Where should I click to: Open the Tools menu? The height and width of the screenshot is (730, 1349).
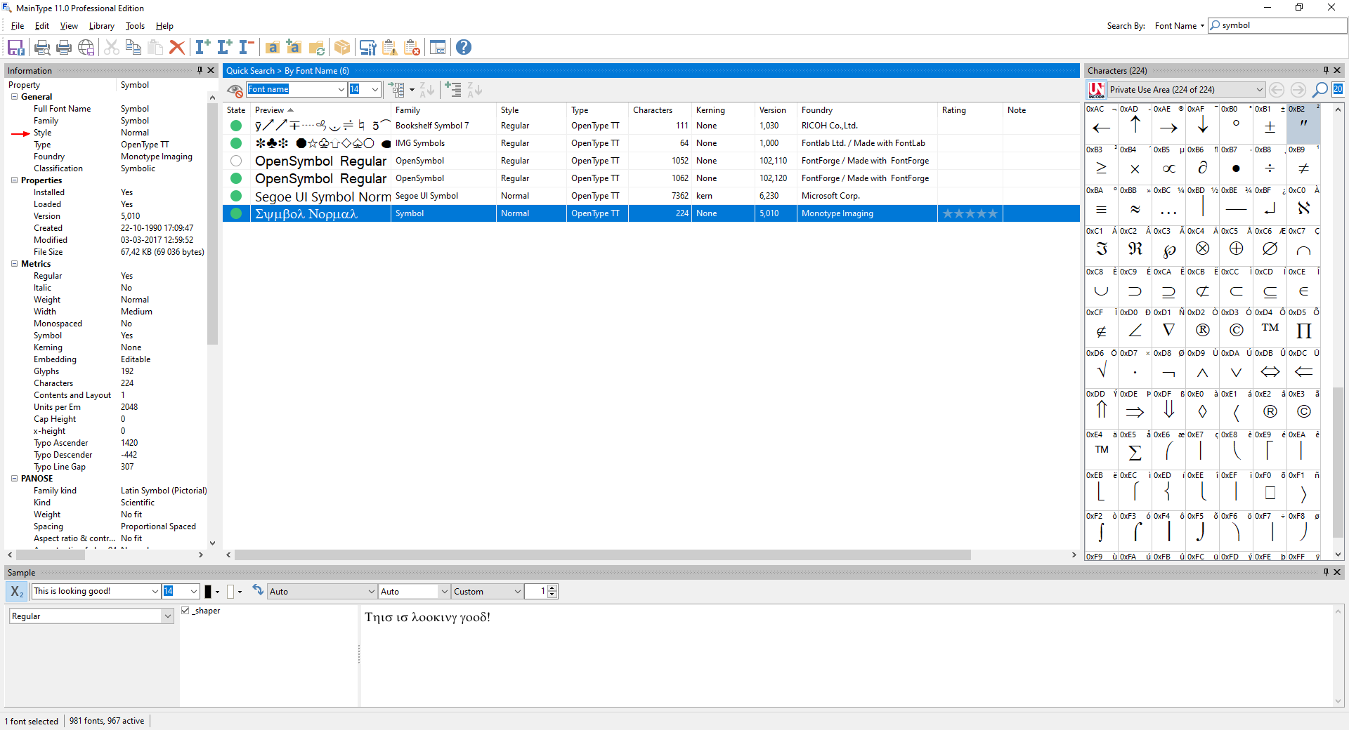click(x=135, y=26)
